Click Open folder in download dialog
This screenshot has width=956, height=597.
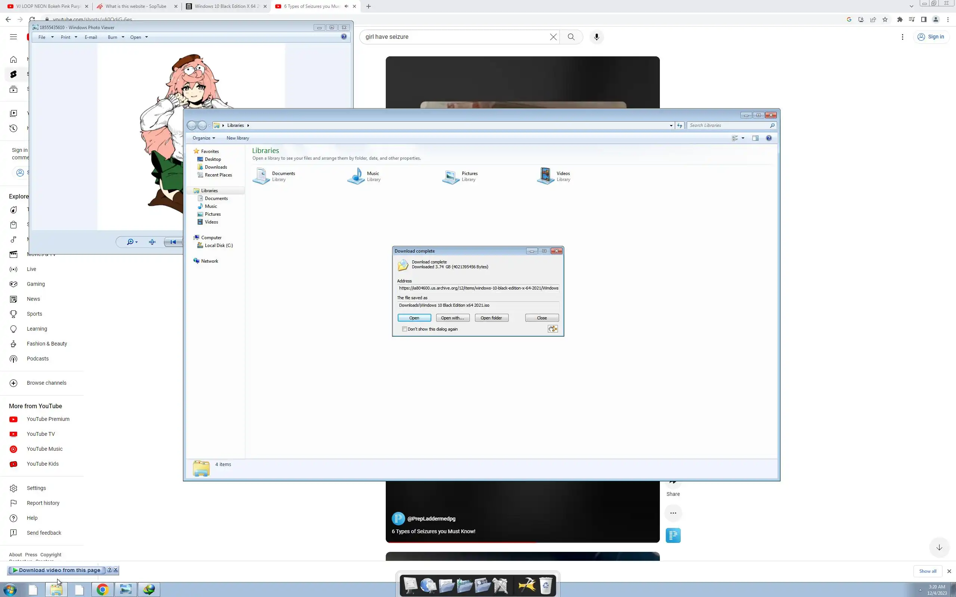pyautogui.click(x=491, y=318)
